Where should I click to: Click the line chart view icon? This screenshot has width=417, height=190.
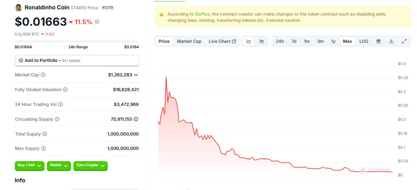(x=249, y=41)
